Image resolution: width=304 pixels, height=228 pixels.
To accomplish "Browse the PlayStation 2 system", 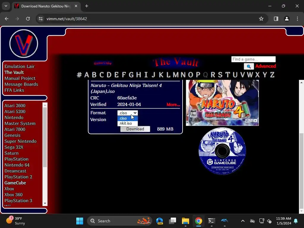I will (x=18, y=177).
